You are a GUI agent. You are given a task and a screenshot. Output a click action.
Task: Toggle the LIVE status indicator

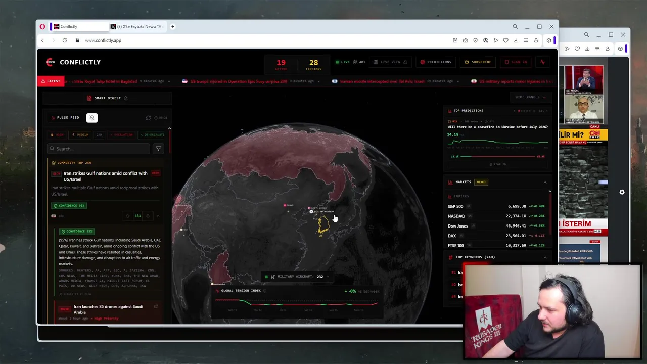point(342,62)
